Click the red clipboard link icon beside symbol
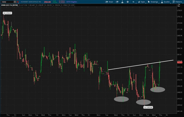 tap(18, 2)
